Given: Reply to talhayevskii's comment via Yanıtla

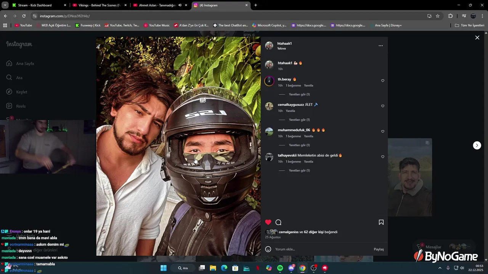Looking at the screenshot, I should point(308,162).
